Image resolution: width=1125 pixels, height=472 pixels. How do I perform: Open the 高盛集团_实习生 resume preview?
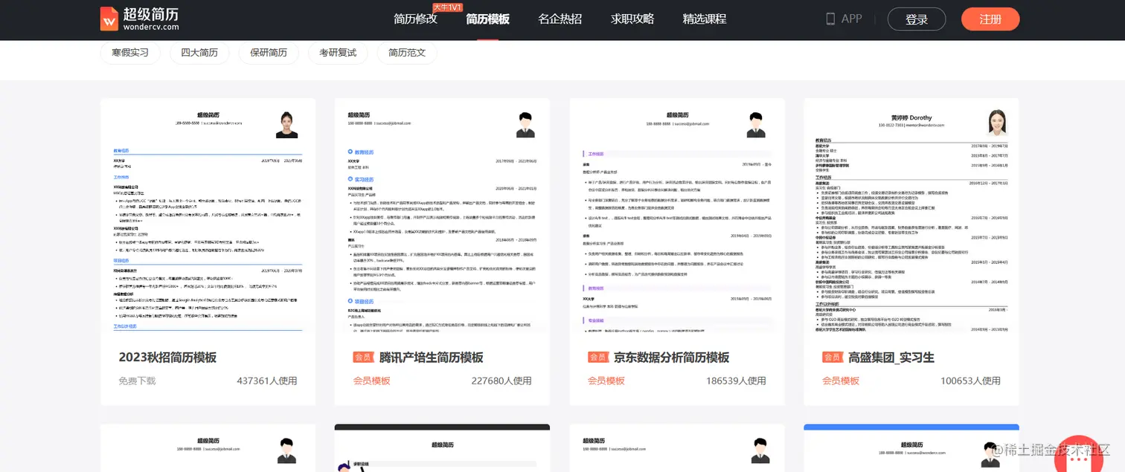(911, 216)
